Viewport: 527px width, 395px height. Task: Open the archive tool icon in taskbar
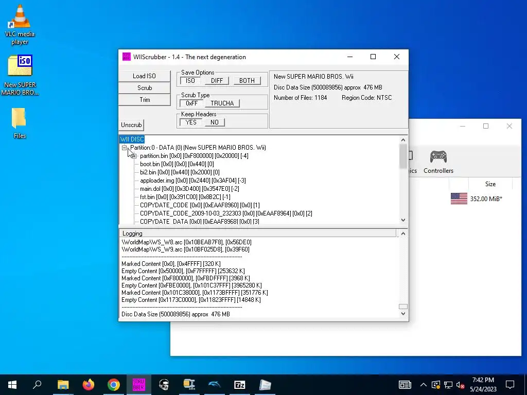pyautogui.click(x=189, y=385)
